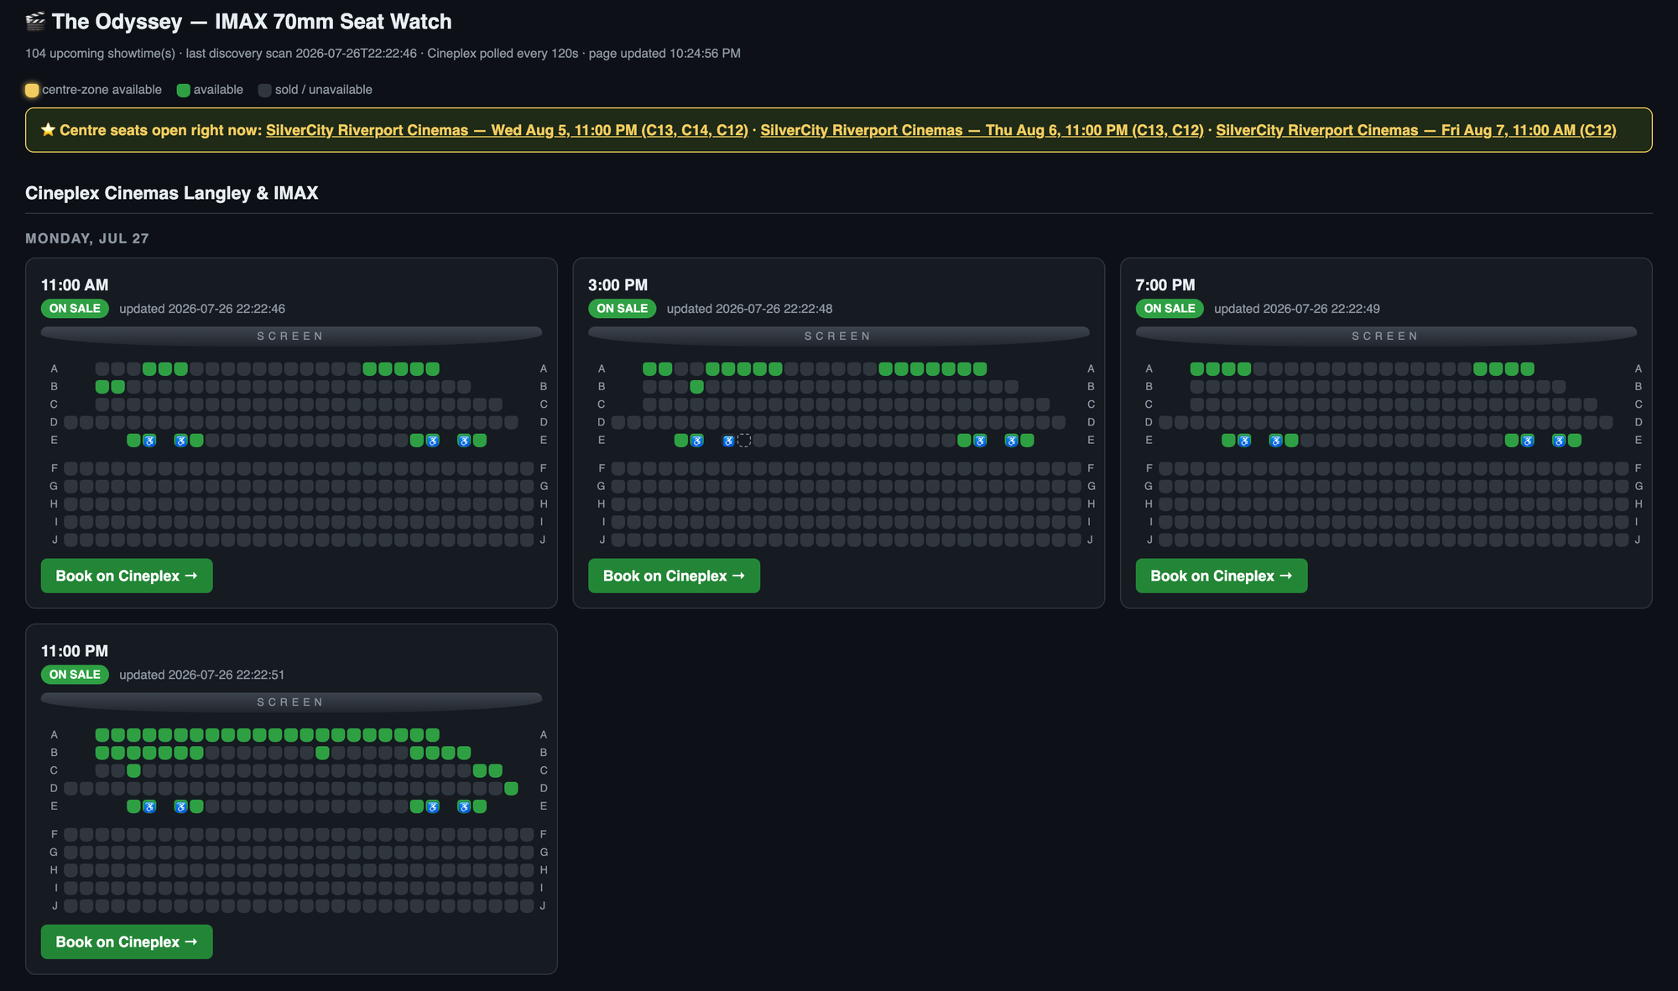Click Book on Cineplex for the 3:00 PM showtime
This screenshot has width=1678, height=991.
(674, 576)
